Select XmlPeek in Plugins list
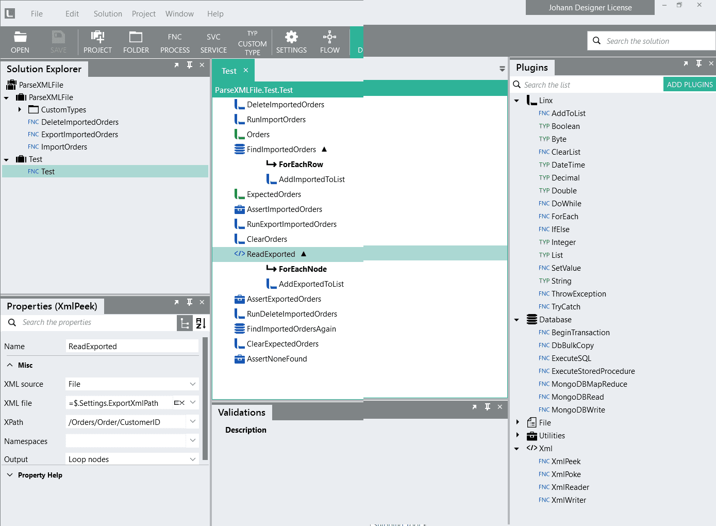The height and width of the screenshot is (526, 716). tap(566, 462)
